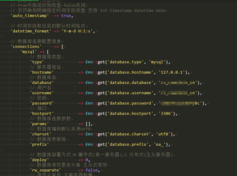Click the 'mysql' key under connections
Screen dimensions: 237x176
[x=29, y=51]
